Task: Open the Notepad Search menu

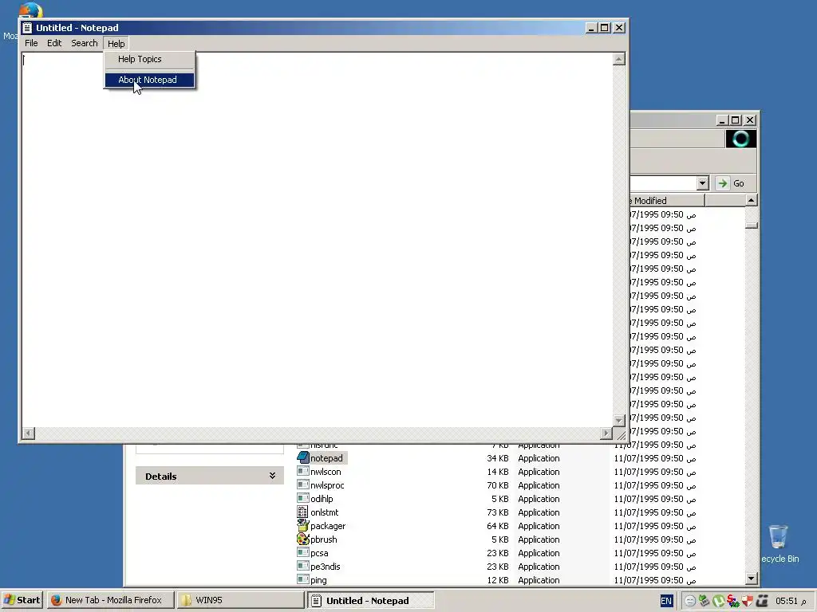Action: coord(85,43)
